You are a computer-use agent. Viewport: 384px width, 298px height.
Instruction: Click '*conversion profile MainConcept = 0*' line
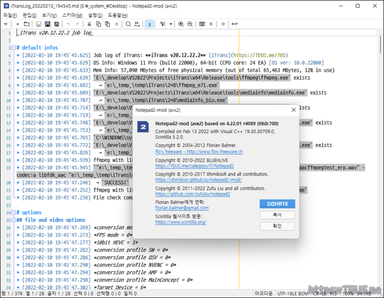(x=143, y=280)
